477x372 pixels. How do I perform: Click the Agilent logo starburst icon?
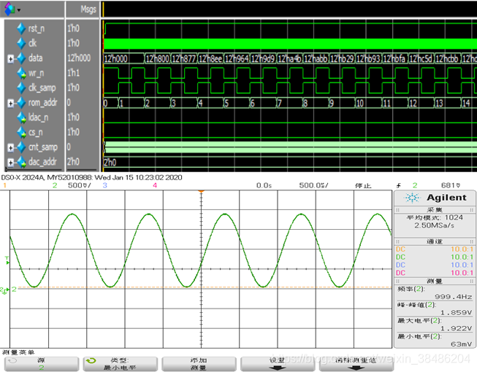coord(412,198)
